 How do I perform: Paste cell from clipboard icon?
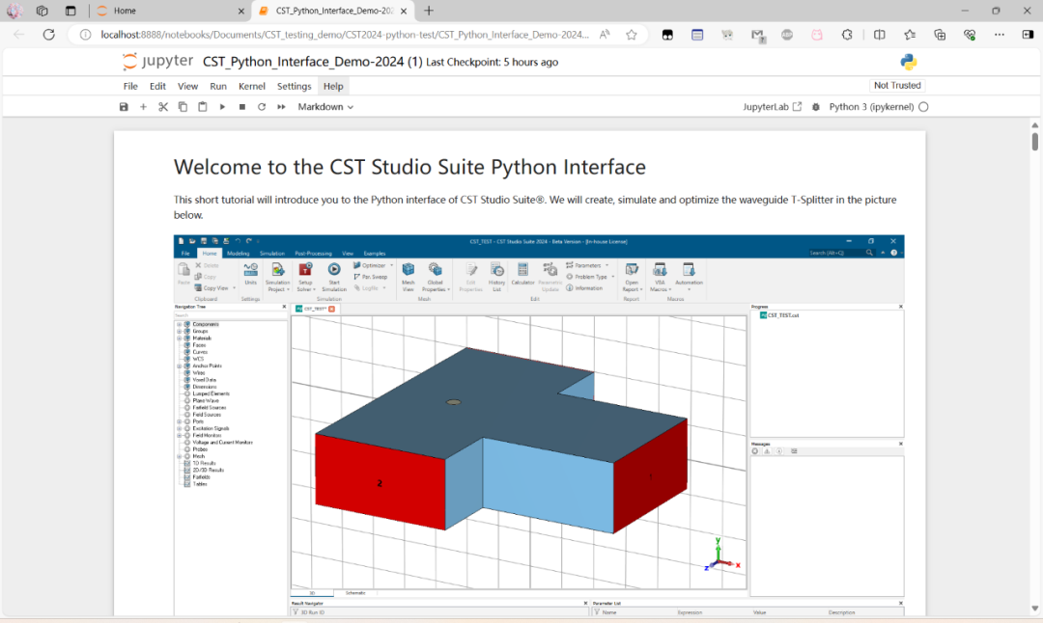point(204,106)
